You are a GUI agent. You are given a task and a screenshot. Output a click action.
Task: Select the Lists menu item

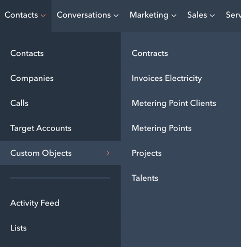tap(19, 228)
